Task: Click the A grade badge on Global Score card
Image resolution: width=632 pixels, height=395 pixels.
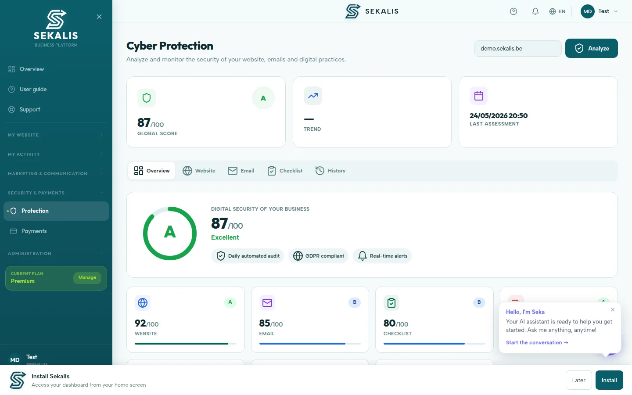Action: click(263, 98)
